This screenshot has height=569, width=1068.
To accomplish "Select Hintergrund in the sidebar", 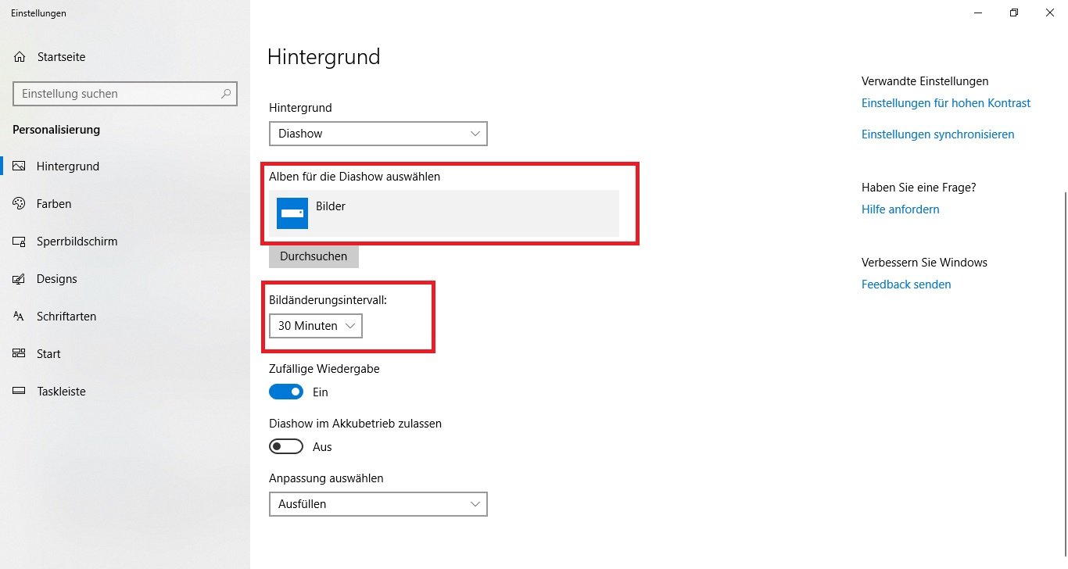I will tap(67, 166).
